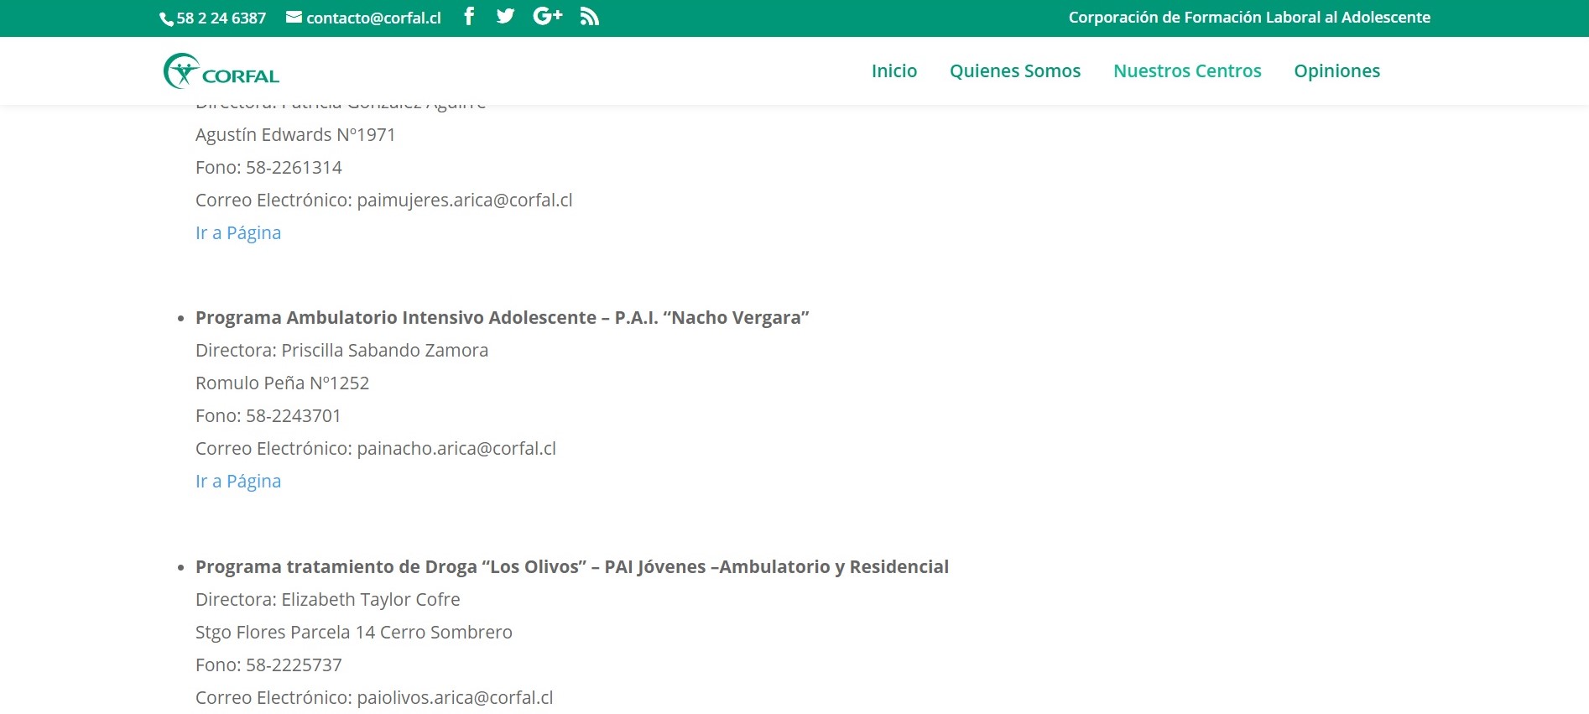Click text 'Corporación de Formación Laboral al Adolescente'
The image size is (1589, 714).
[1249, 18]
